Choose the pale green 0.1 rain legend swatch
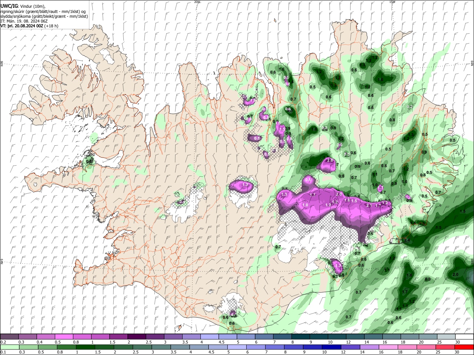 (x=10, y=347)
